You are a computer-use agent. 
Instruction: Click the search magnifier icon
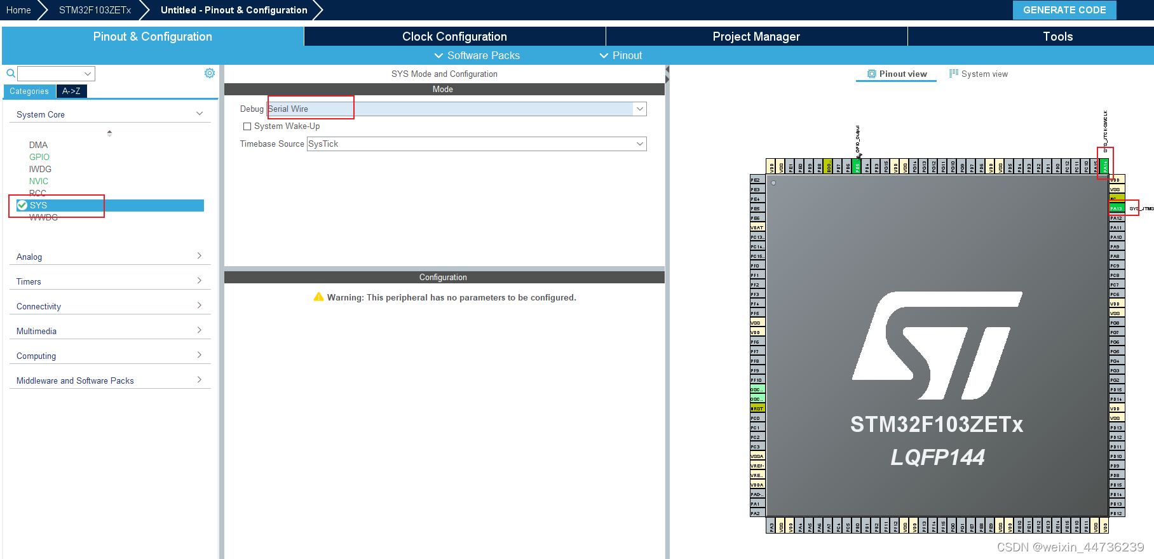coord(11,74)
